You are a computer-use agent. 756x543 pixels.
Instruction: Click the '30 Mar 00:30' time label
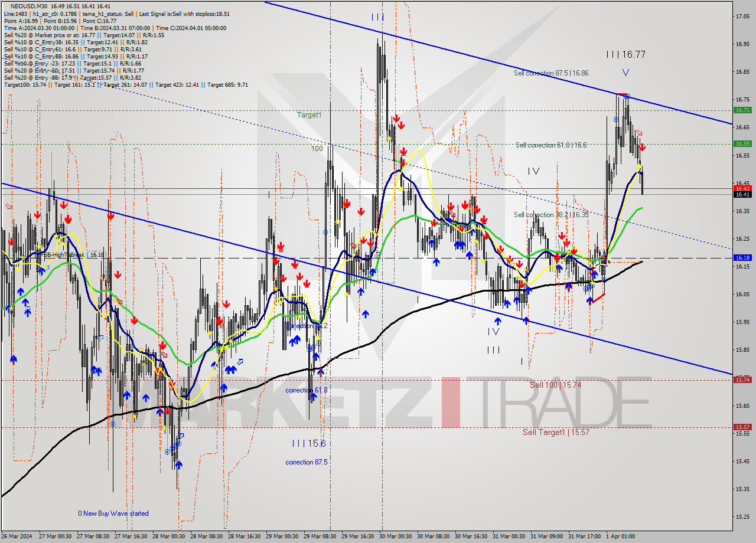tap(396, 537)
